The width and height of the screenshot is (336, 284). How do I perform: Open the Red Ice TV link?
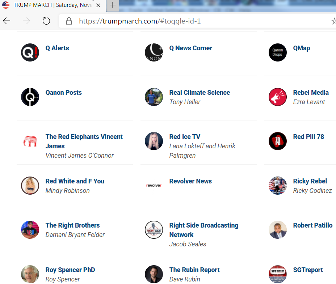185,137
